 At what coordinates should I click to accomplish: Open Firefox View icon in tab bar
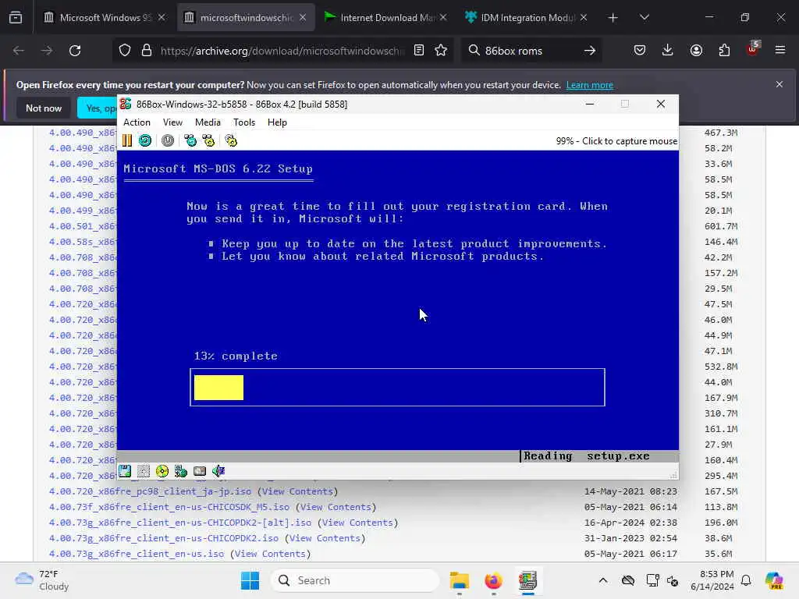[x=16, y=18]
